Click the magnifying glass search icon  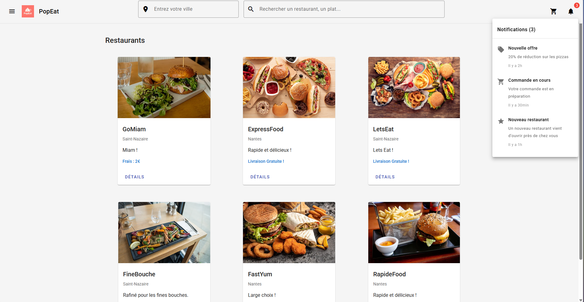click(x=251, y=9)
